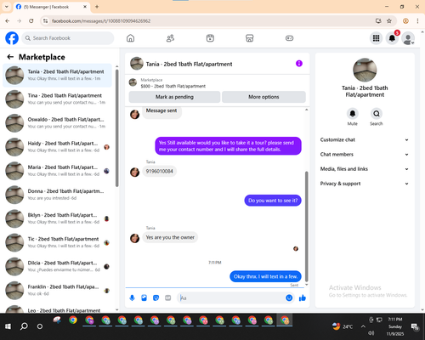Open the Donna conversation
425x340 pixels.
(57, 195)
